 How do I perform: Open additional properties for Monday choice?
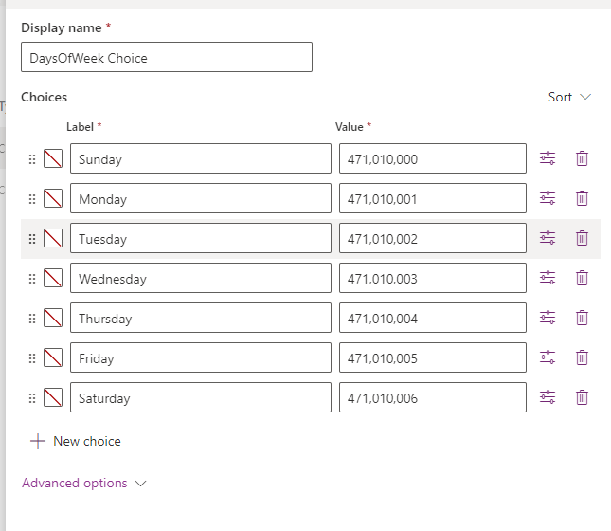click(548, 198)
